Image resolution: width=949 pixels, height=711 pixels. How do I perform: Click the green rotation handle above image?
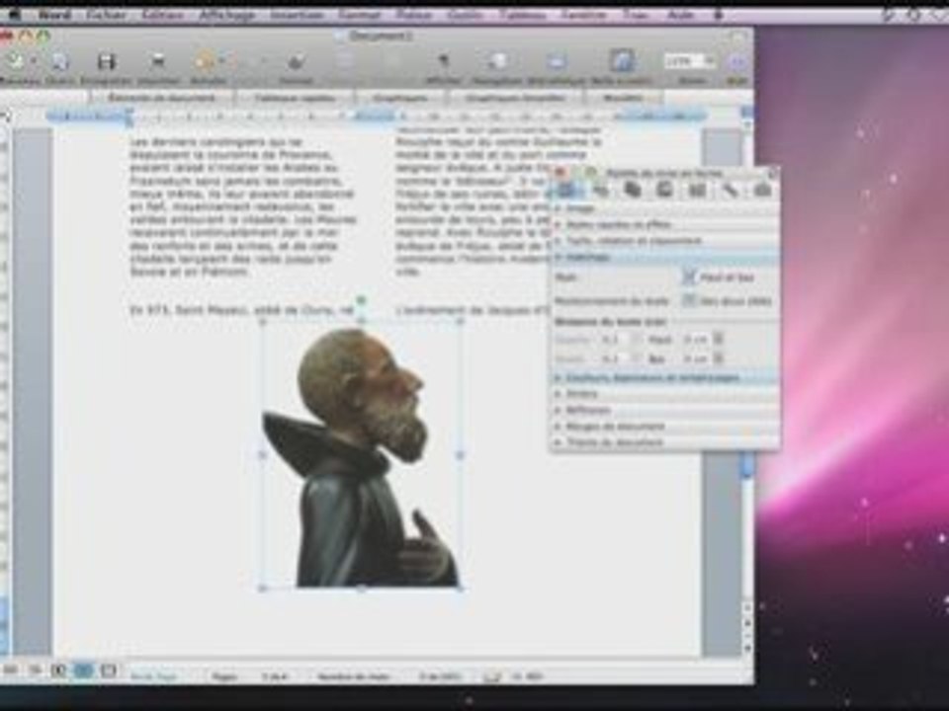[x=362, y=300]
